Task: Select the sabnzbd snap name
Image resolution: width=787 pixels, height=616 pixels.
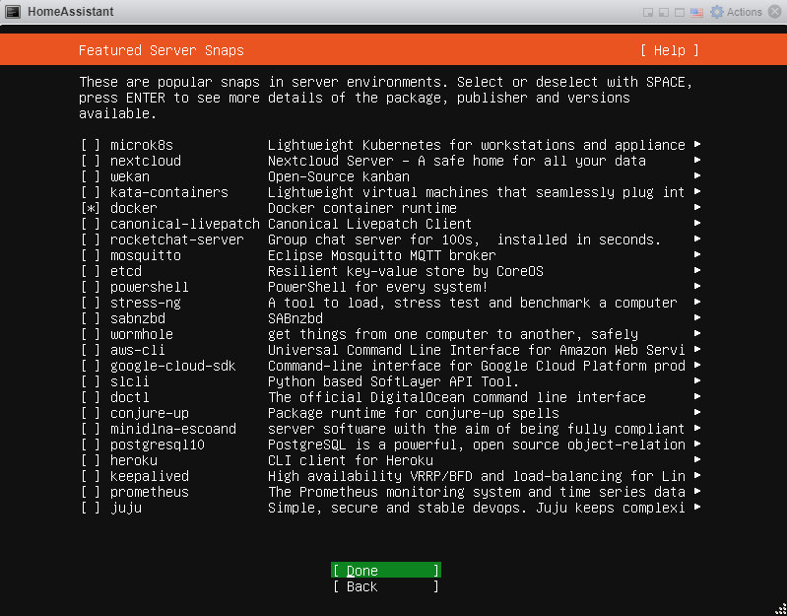Action: 138,318
